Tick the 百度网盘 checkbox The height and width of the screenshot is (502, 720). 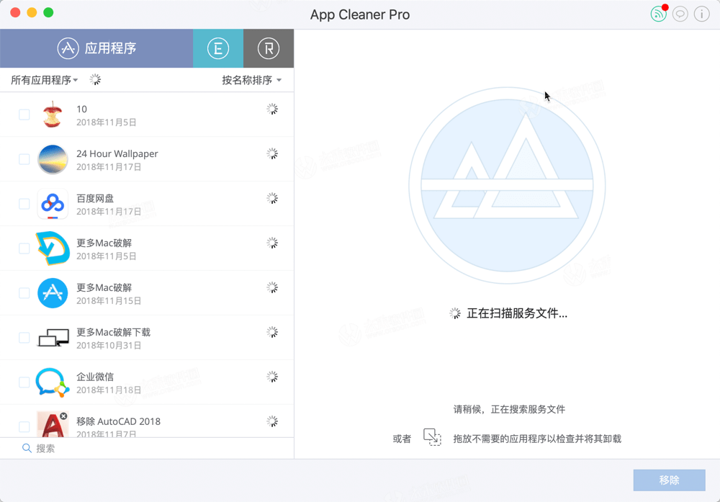coord(24,203)
